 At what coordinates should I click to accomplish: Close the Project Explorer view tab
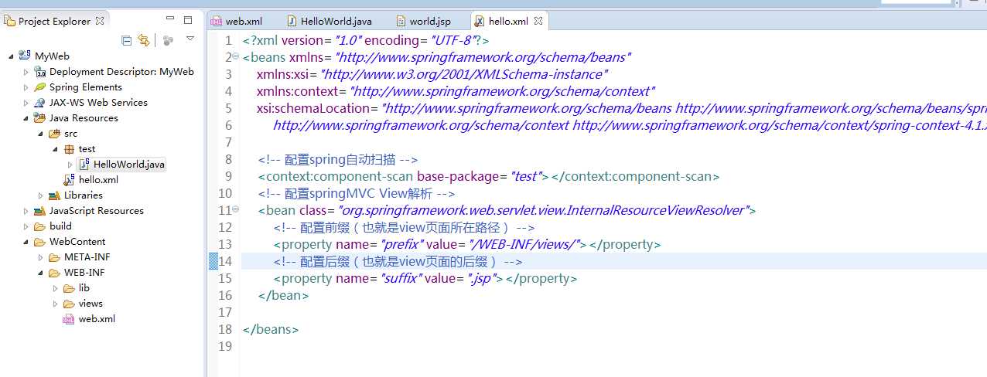(x=99, y=22)
